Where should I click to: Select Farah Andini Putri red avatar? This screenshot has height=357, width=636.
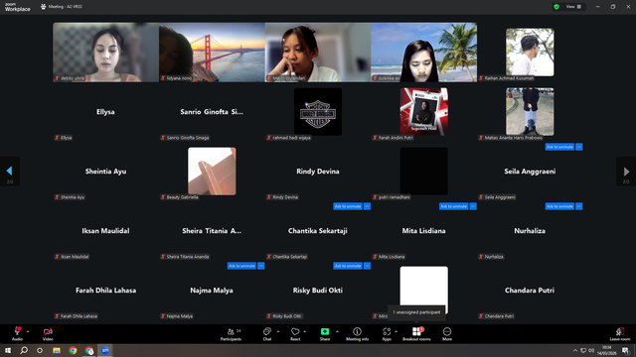424,112
